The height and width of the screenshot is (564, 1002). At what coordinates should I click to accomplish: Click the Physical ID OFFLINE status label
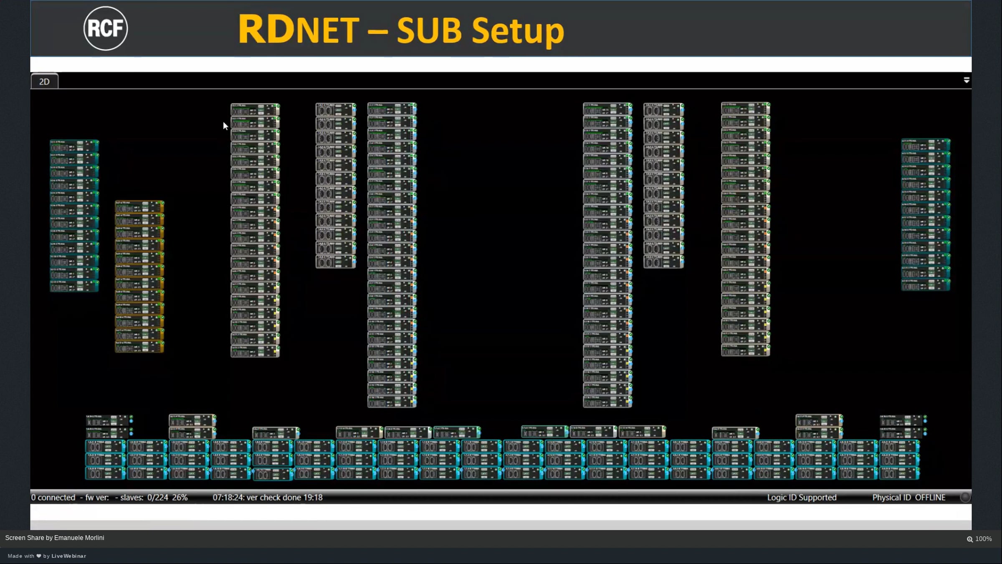point(908,497)
